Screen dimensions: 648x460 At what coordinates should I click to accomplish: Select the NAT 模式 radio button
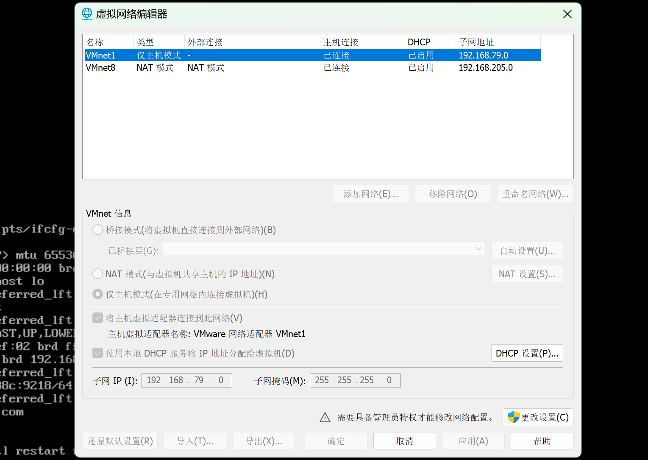tap(97, 273)
